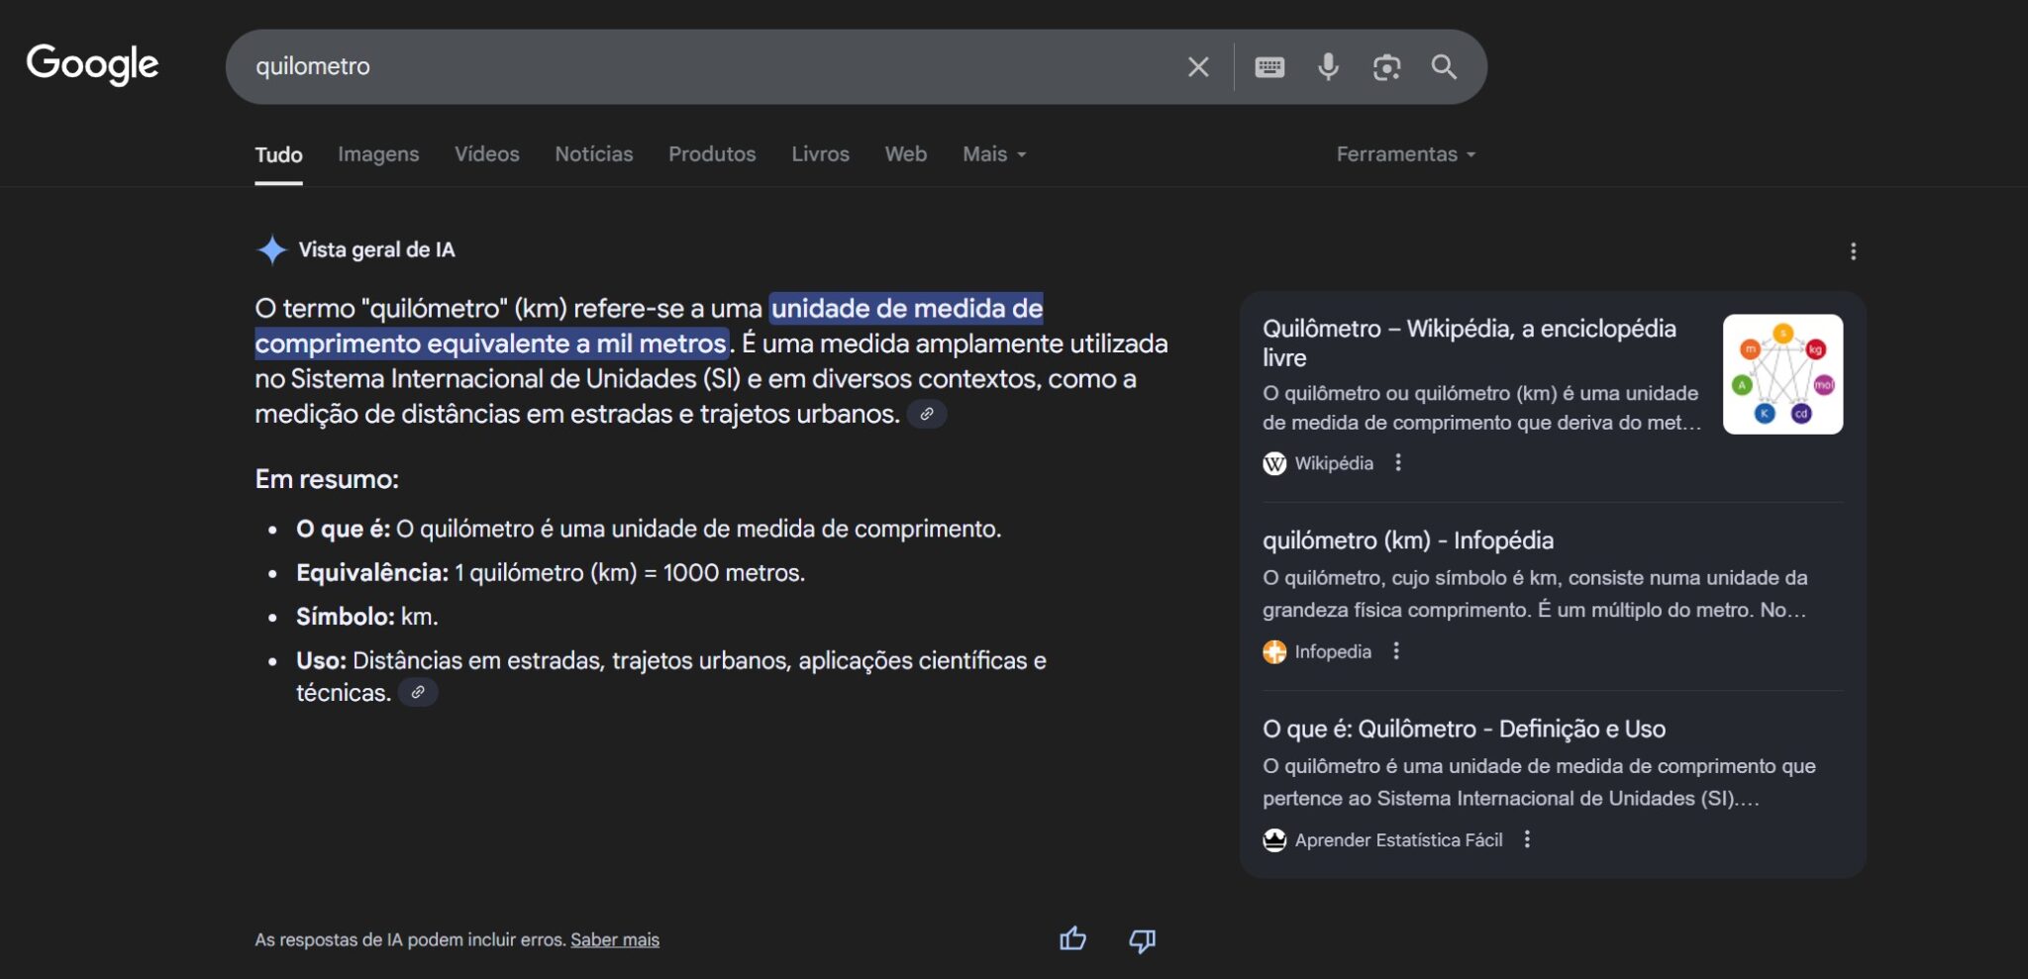This screenshot has height=979, width=2028.
Task: Click the Infopedia source favicon
Action: [x=1275, y=651]
